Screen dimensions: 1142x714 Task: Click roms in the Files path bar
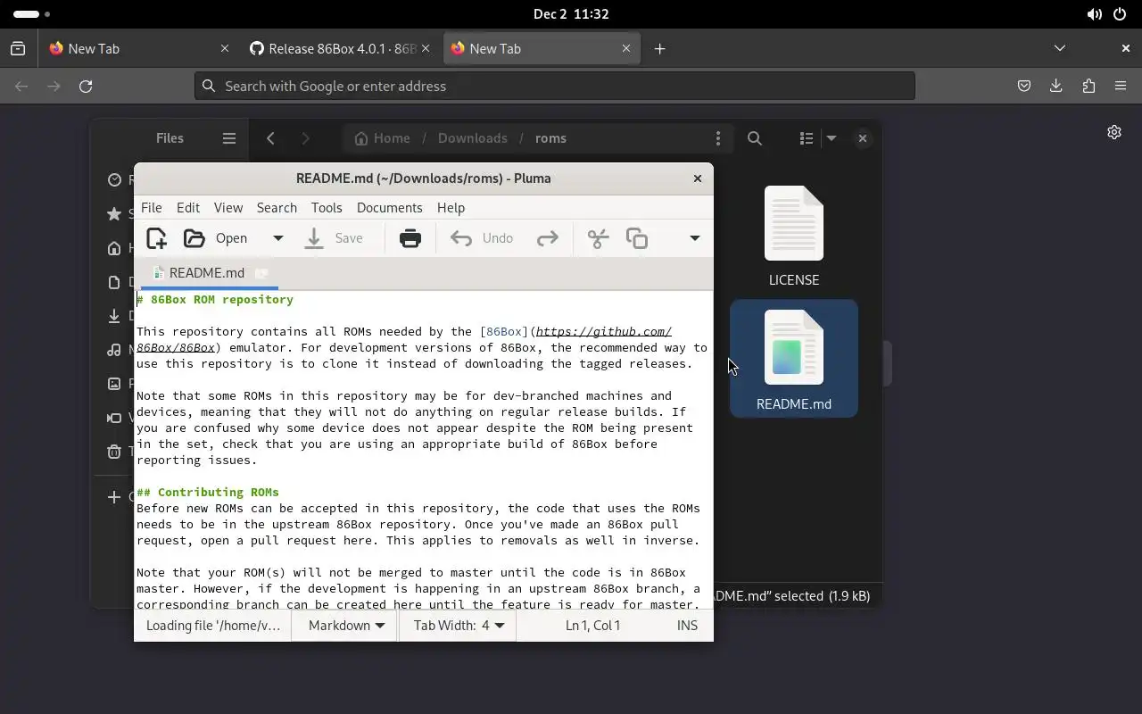[550, 138]
